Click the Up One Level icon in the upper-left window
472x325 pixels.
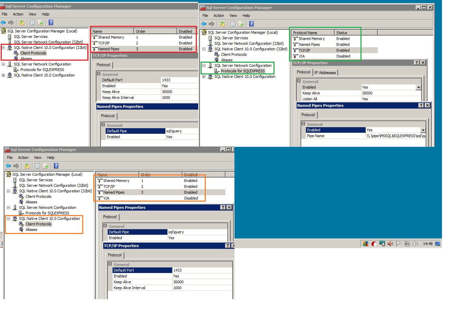pos(22,22)
